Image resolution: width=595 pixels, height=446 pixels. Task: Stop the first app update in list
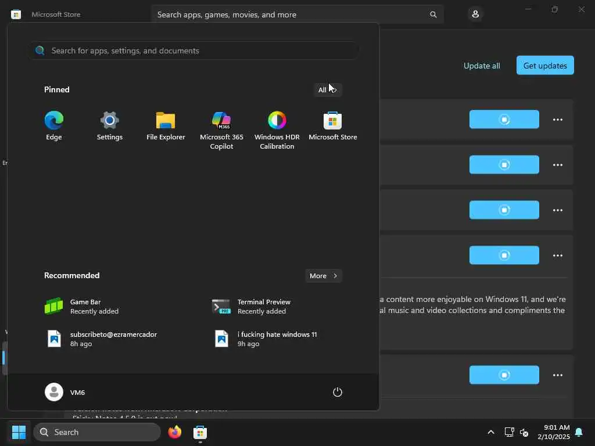(x=504, y=120)
